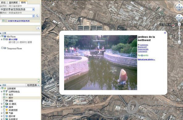This screenshot has width=183, height=120.
Task: Enable the 3D 建筑 layer checkbox
Action: point(4,104)
